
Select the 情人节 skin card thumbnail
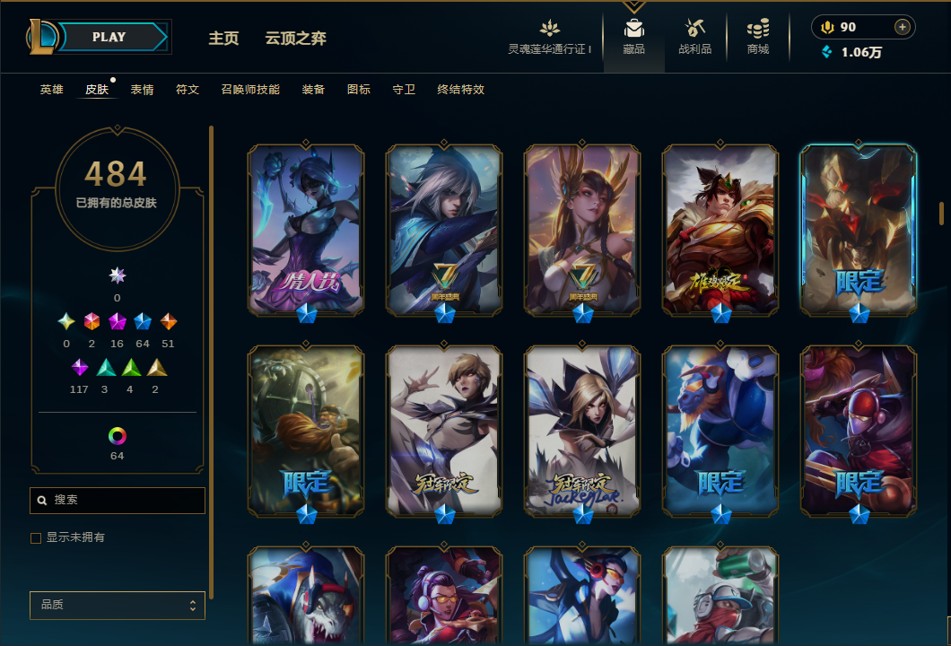(306, 231)
